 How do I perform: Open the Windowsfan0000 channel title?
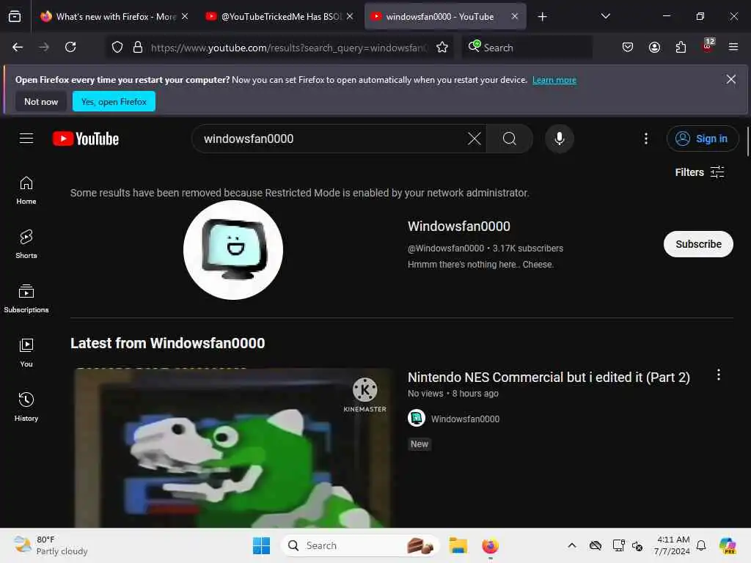click(459, 226)
